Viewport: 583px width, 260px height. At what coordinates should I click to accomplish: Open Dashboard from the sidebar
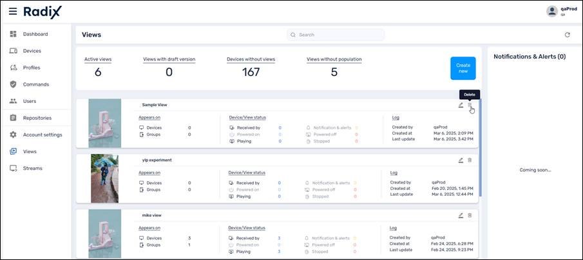(x=35, y=34)
